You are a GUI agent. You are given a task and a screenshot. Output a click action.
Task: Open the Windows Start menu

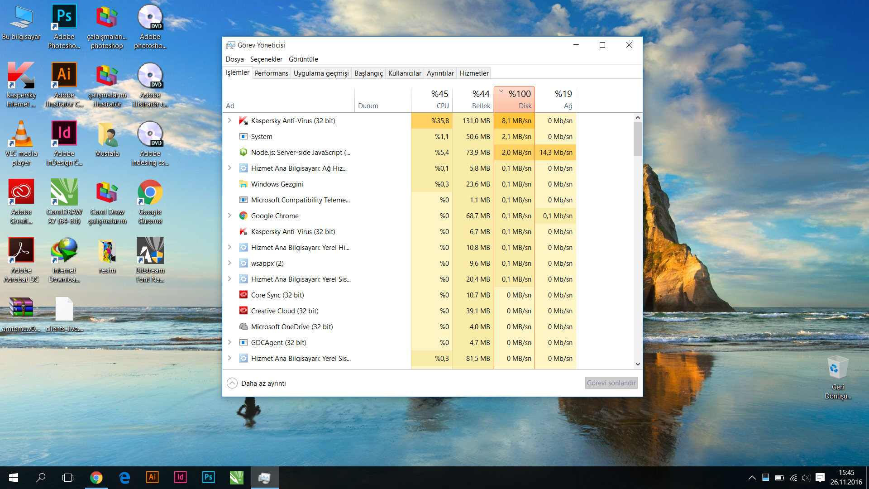click(13, 478)
